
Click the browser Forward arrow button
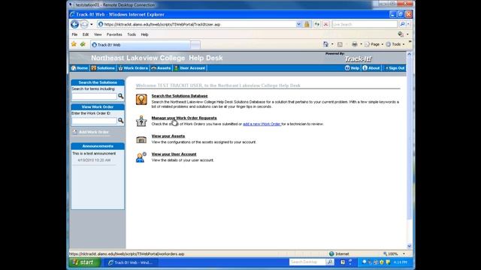point(84,24)
